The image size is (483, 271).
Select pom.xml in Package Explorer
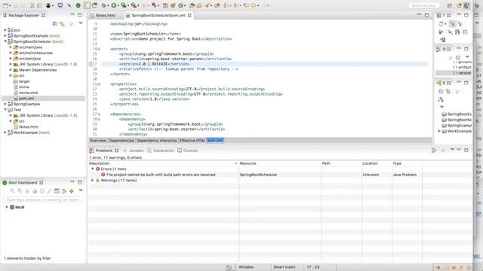coord(26,99)
